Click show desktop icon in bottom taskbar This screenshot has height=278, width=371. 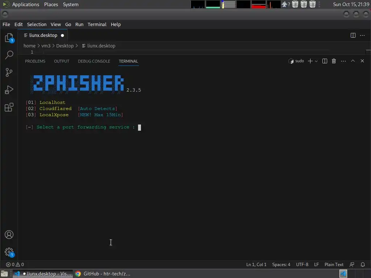(x=4, y=274)
